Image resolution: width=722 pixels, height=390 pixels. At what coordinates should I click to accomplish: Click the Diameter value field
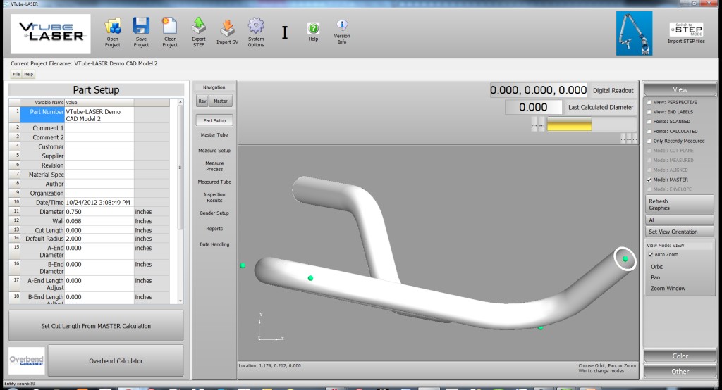(99, 211)
